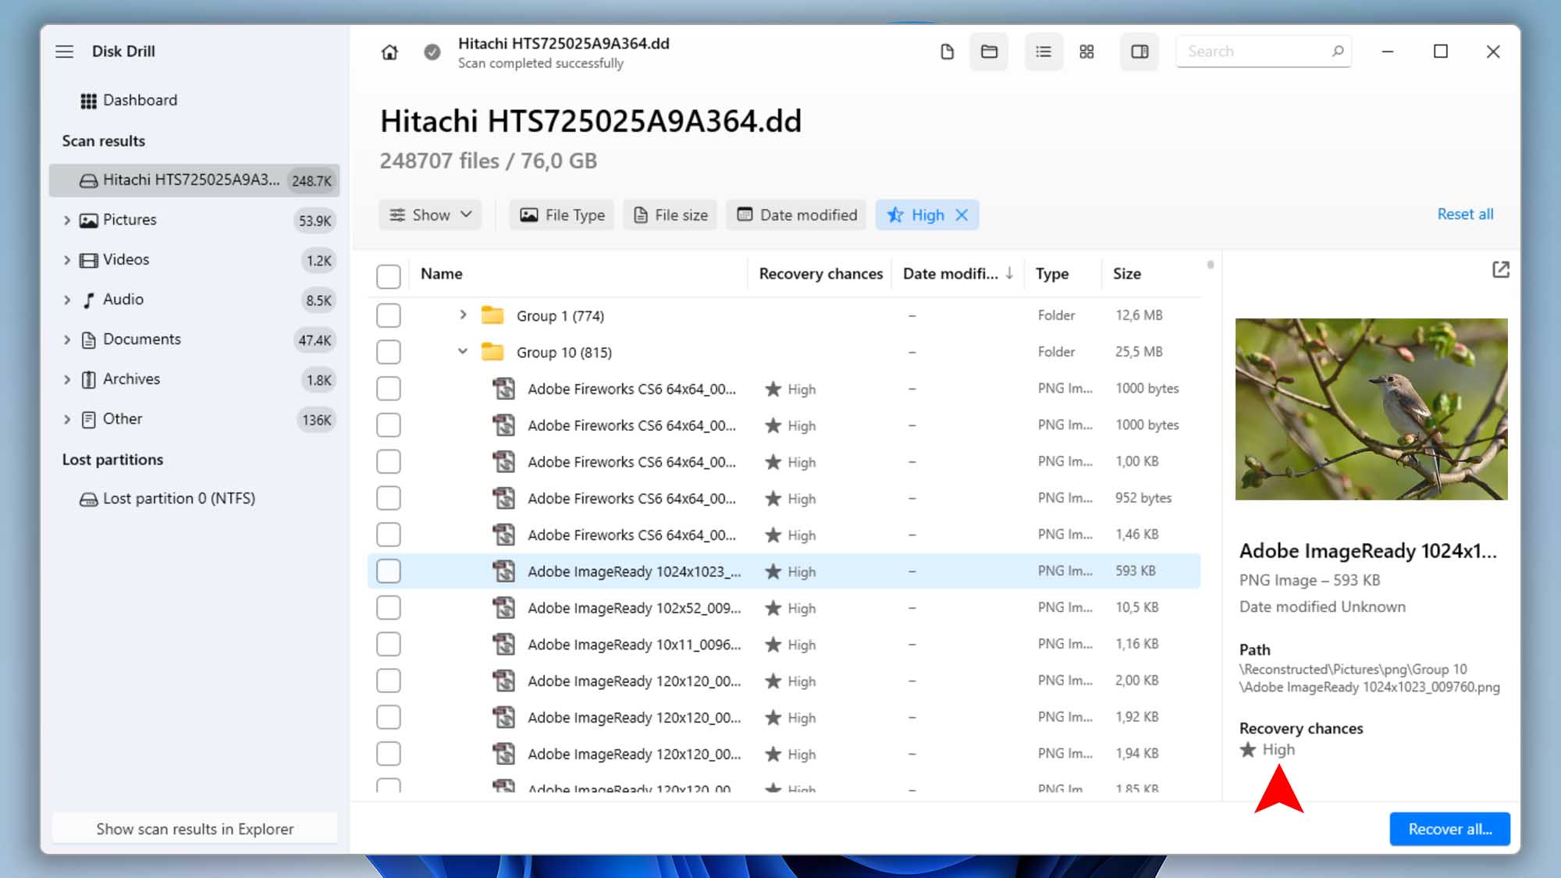Click the Group 10 folder icon
1561x878 pixels.
point(492,352)
